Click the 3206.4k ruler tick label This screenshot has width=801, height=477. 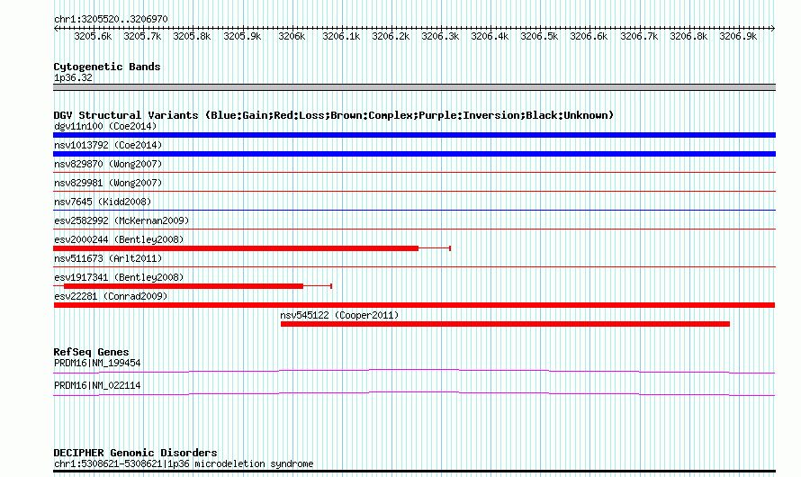pyautogui.click(x=490, y=36)
